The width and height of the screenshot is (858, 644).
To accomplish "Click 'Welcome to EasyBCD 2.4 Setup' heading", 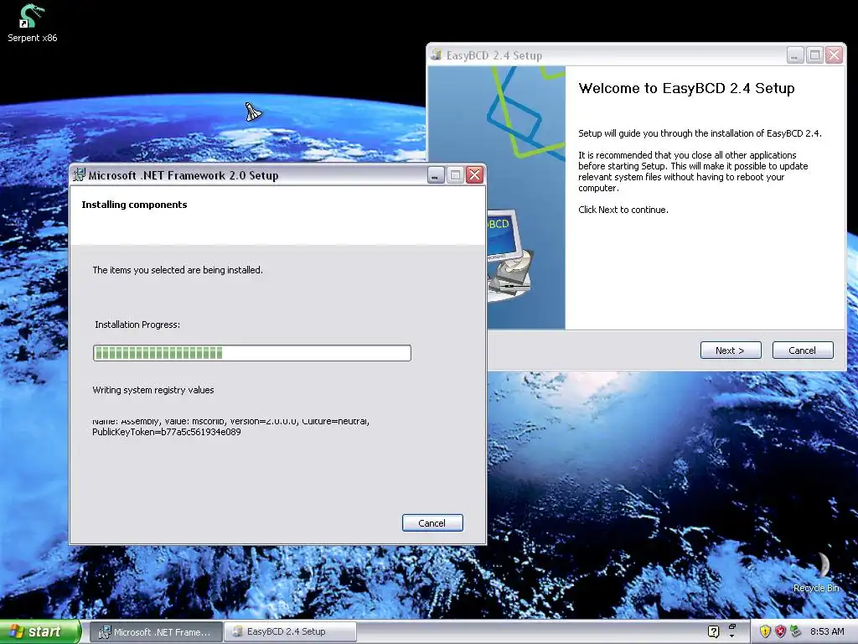I will pos(686,88).
